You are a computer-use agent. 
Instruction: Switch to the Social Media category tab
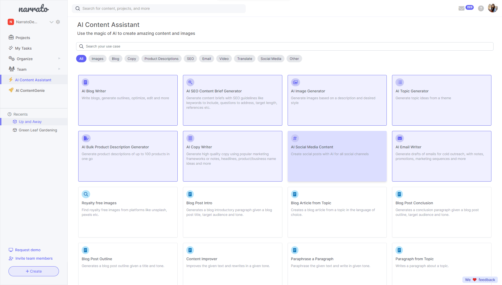tap(271, 59)
